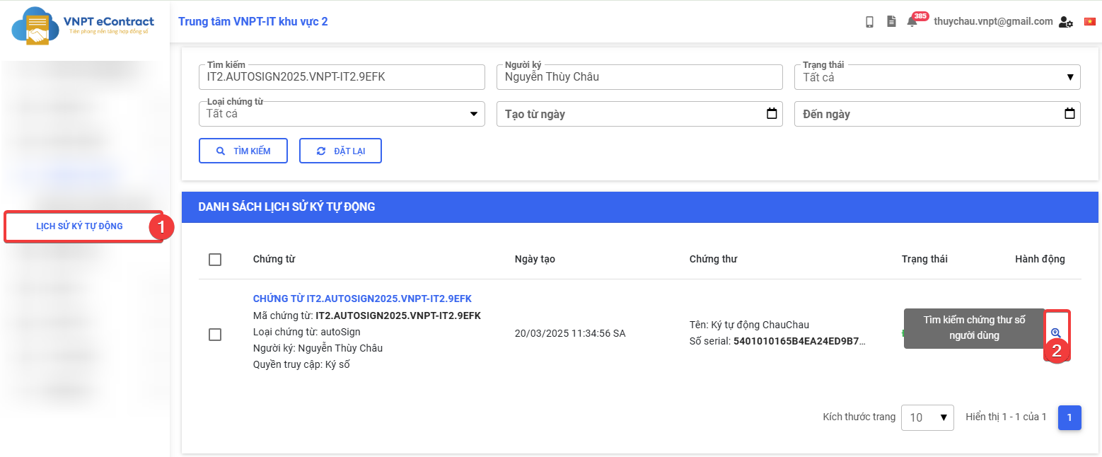The image size is (1102, 457).
Task: Click the date 20/03/2025 11:34:56 SA
Action: [570, 333]
